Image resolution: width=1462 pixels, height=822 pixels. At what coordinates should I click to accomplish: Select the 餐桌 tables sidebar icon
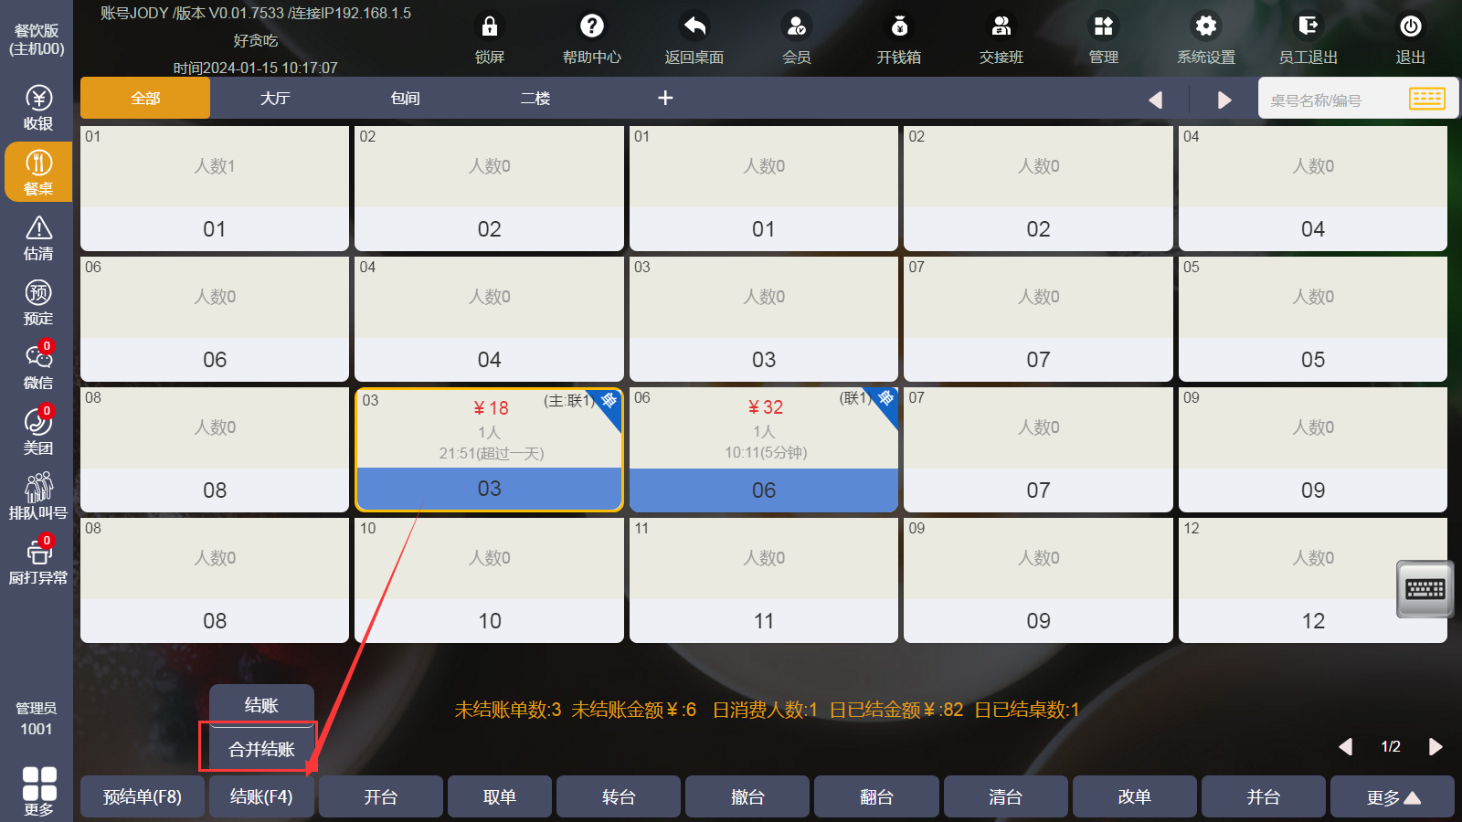pos(37,172)
